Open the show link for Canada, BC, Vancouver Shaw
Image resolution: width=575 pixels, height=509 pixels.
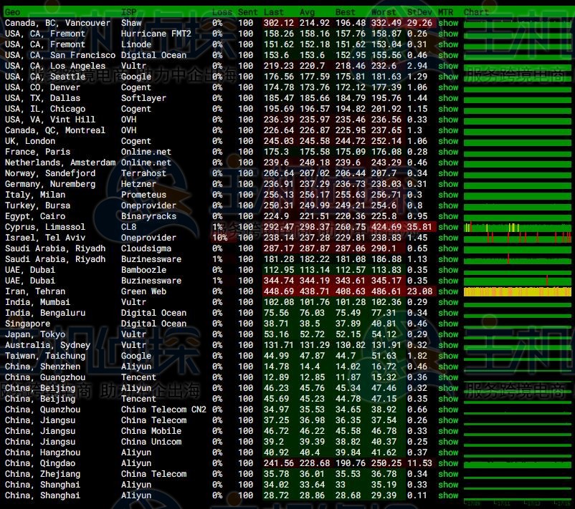448,23
